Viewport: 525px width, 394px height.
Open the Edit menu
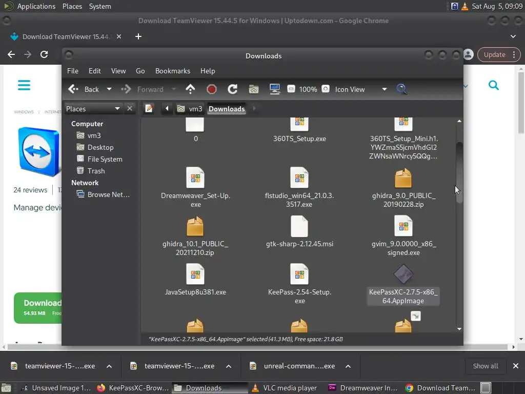[94, 71]
